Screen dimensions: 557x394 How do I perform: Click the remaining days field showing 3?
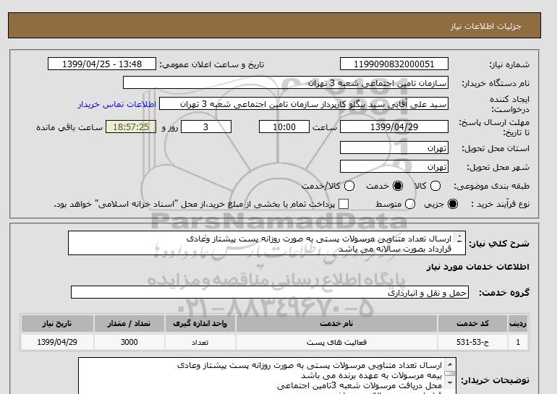pos(206,127)
